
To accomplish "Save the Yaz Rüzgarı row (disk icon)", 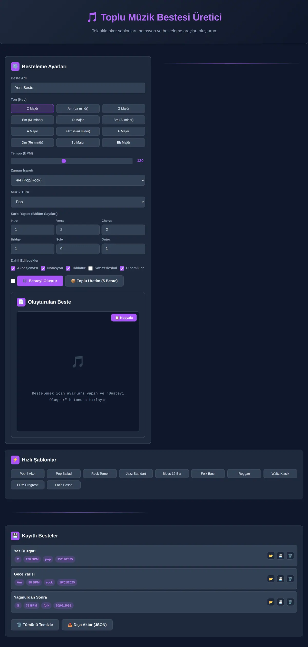I will pos(281,555).
